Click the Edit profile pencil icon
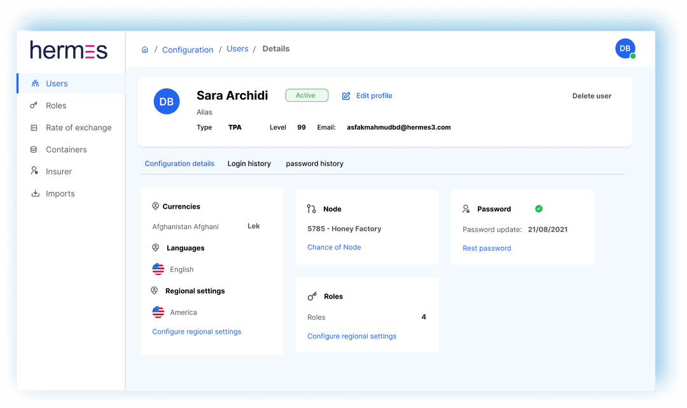The image size is (687, 408). [346, 96]
